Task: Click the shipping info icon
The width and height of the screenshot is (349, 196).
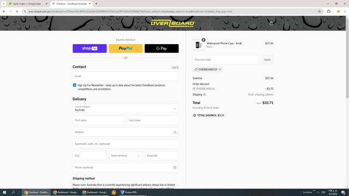Action: [204, 94]
